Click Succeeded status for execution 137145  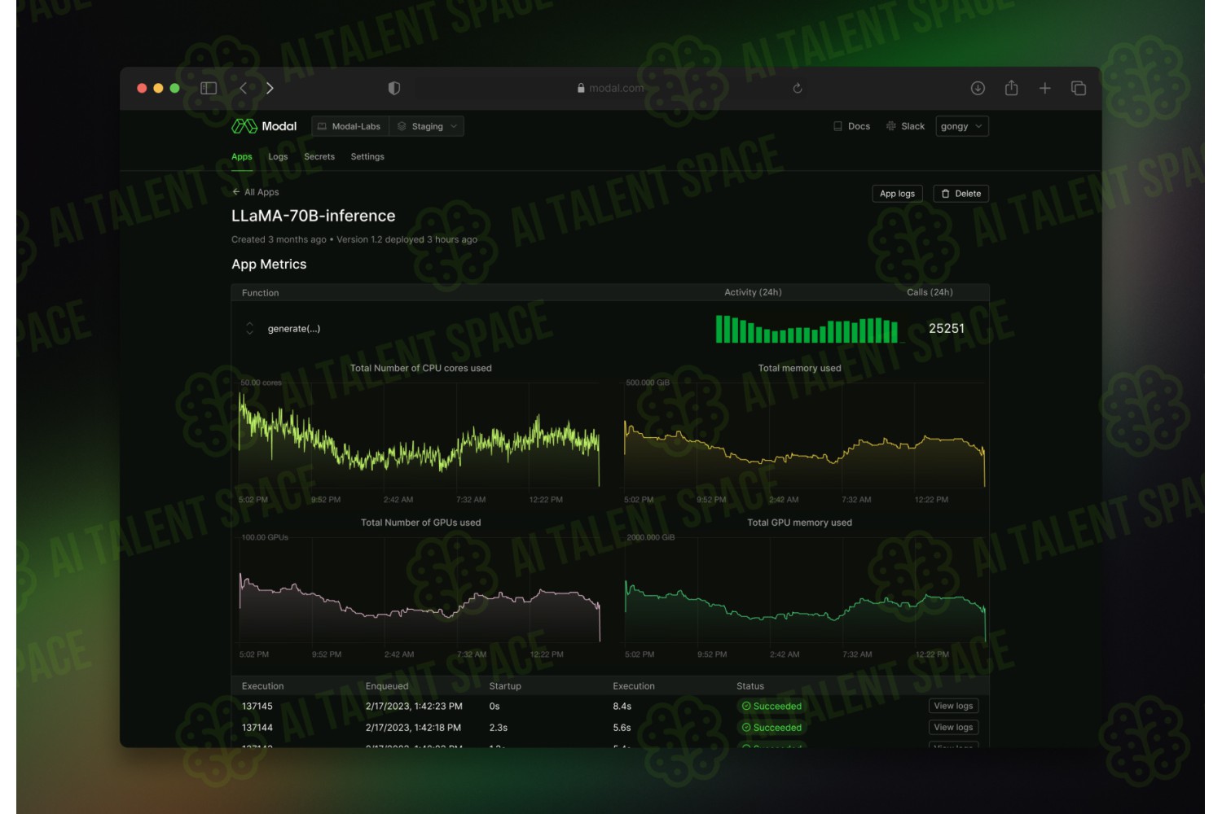[771, 707]
